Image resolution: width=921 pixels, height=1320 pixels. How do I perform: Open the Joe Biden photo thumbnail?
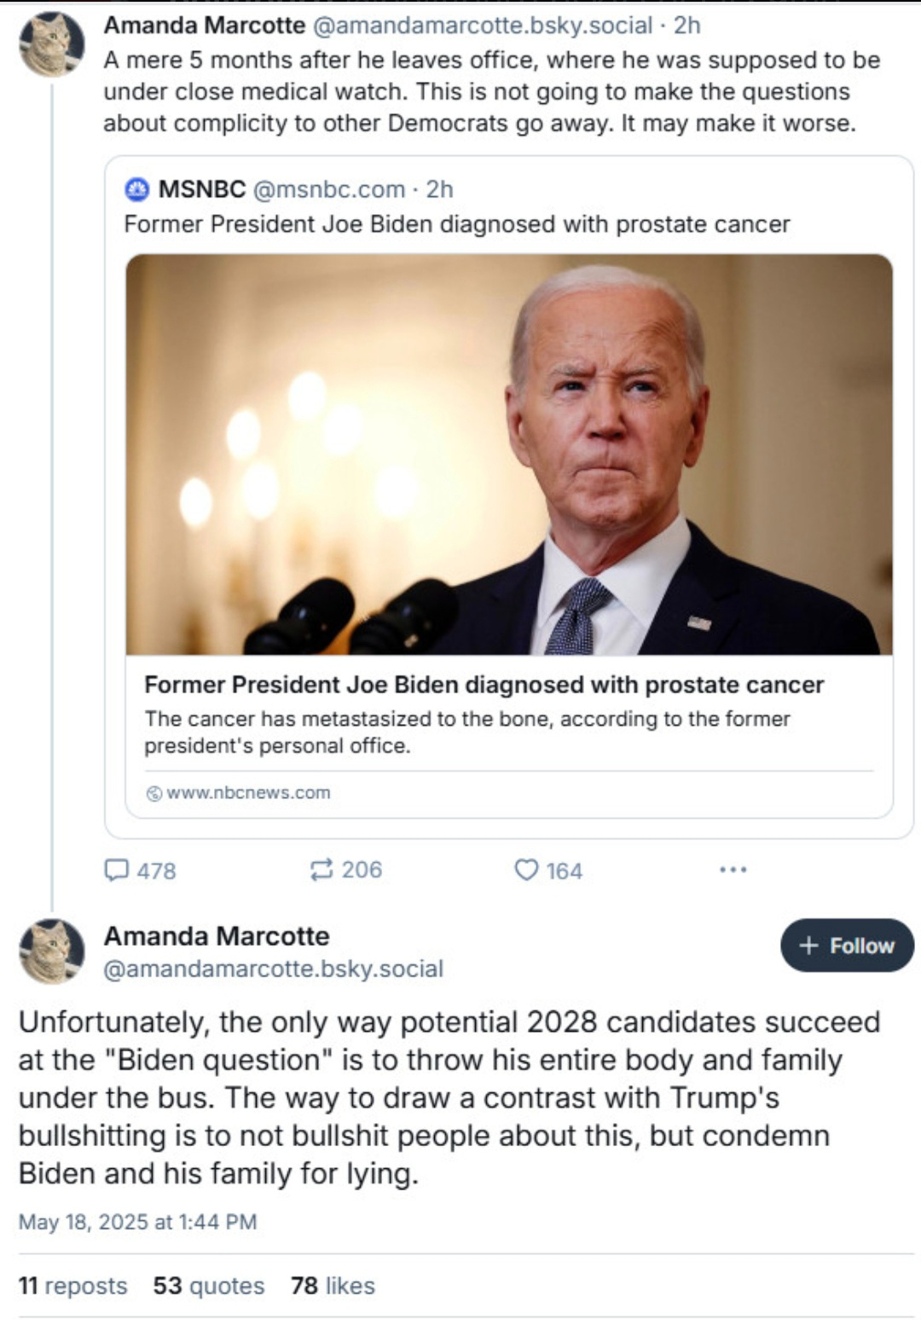[508, 454]
